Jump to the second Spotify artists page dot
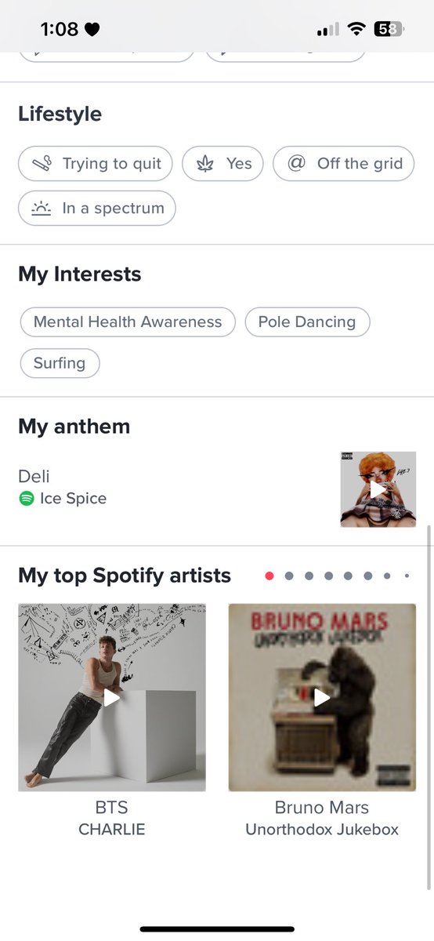Image resolution: width=434 pixels, height=941 pixels. click(x=289, y=576)
